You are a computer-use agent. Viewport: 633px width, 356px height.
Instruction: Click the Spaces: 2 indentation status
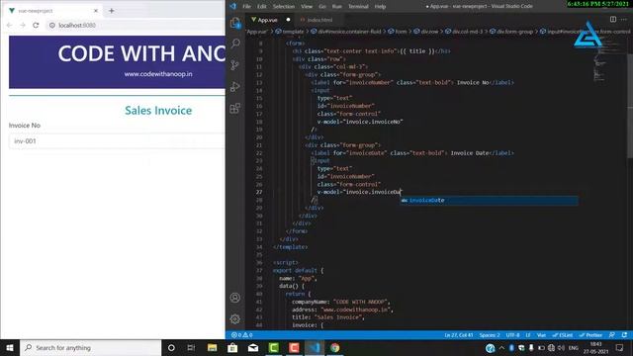coord(490,335)
